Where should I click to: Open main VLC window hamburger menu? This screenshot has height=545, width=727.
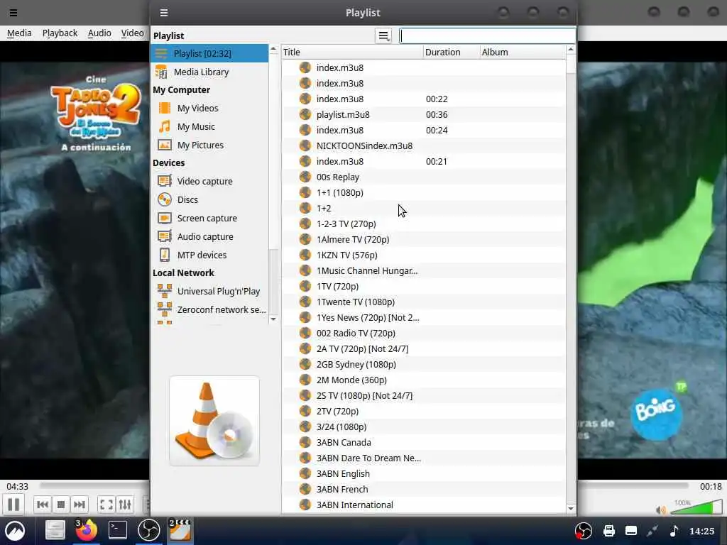[13, 13]
